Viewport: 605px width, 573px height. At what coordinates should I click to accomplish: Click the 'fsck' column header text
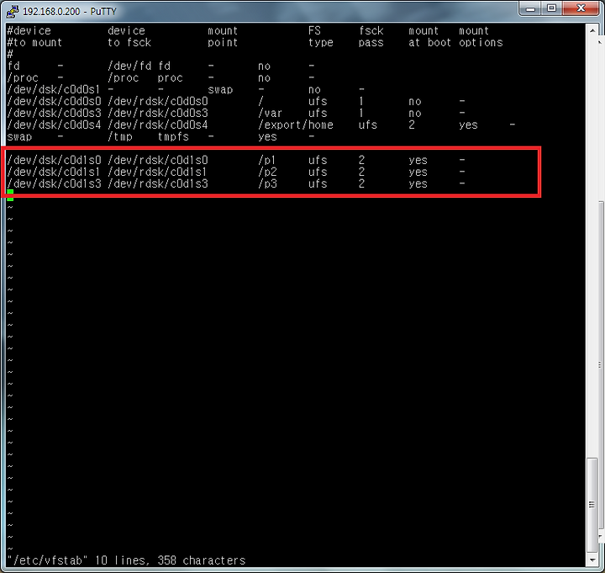point(371,30)
